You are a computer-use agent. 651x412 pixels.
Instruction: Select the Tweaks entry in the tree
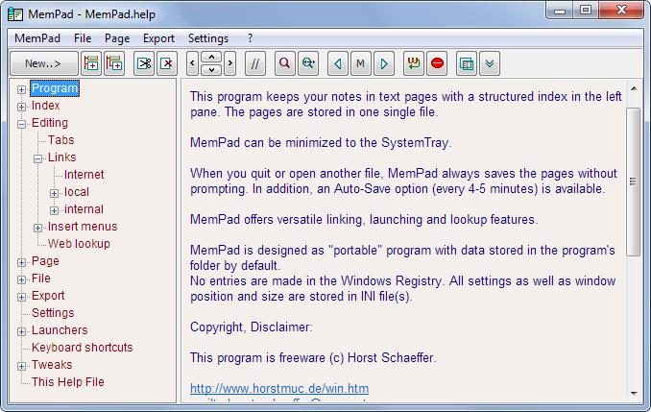pyautogui.click(x=52, y=365)
